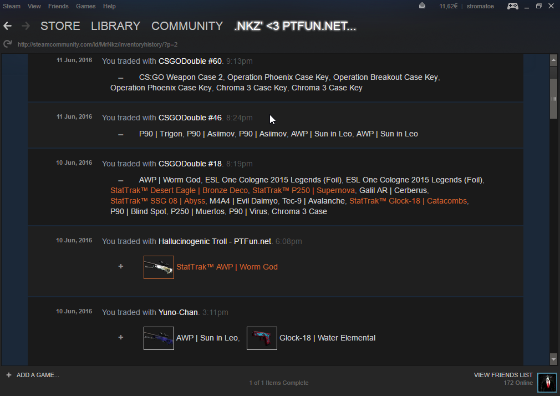
Task: Switch to Big Picture controller mode
Action: (513, 6)
